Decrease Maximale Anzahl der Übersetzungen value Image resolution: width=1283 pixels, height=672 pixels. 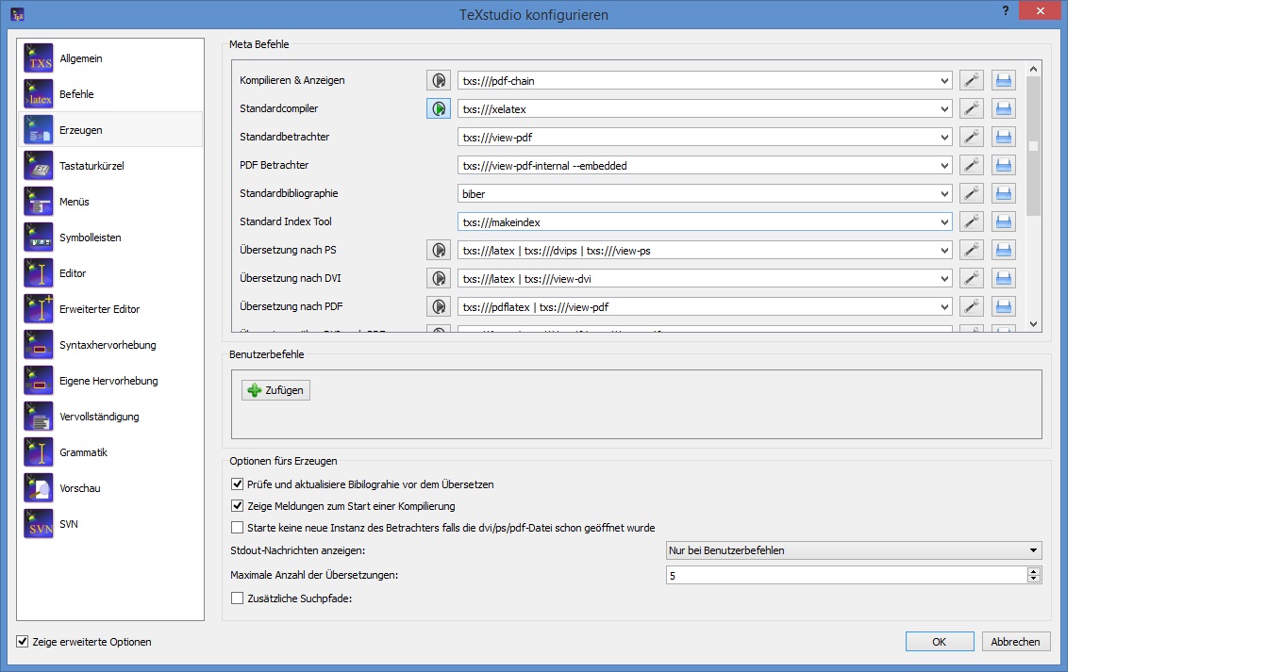(1034, 580)
